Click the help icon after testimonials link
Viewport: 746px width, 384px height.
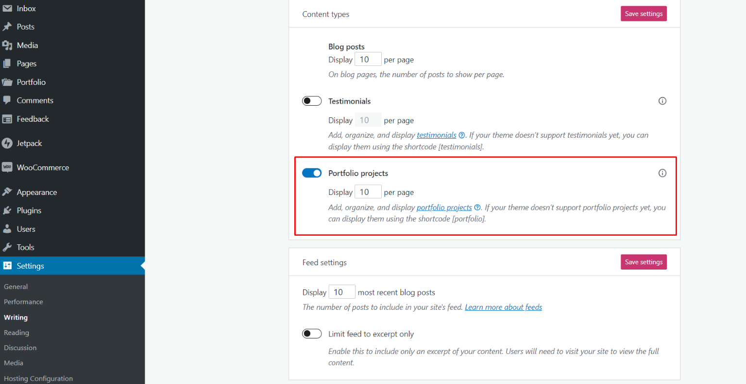pyautogui.click(x=462, y=135)
